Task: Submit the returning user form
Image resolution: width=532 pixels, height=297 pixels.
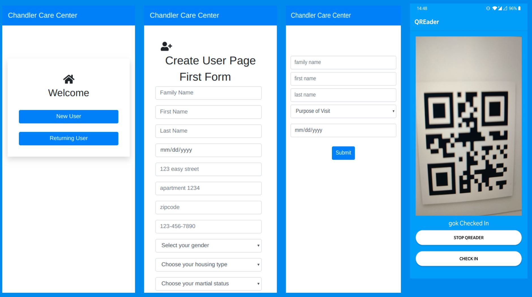Action: (343, 153)
